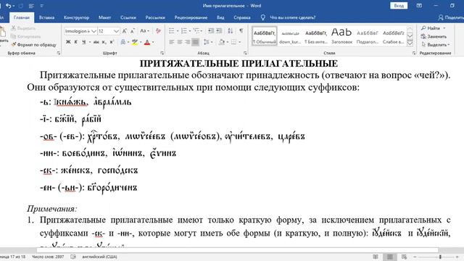Increase font size with the large A icon
The width and height of the screenshot is (464, 261).
[125, 31]
